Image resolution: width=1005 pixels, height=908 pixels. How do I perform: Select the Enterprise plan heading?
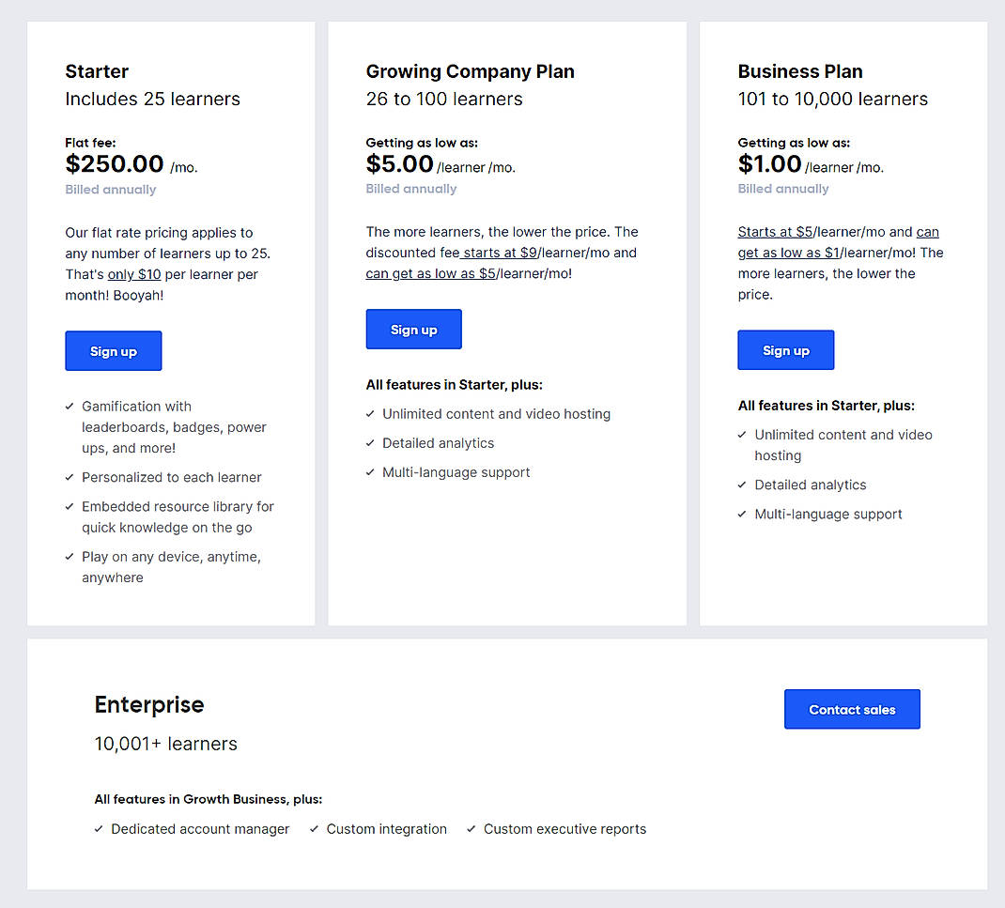[x=148, y=704]
